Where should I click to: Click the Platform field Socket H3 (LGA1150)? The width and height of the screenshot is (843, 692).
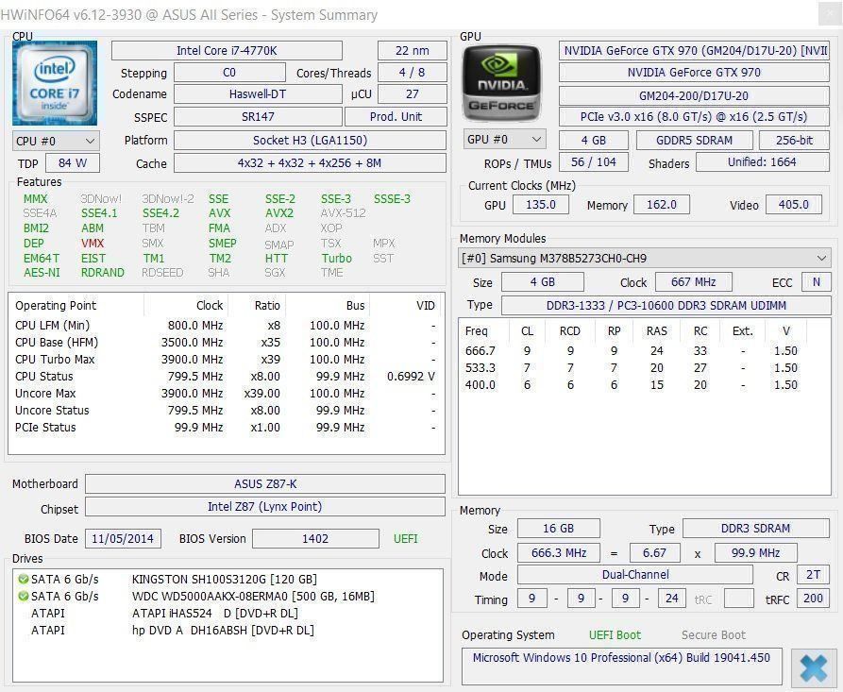[x=311, y=141]
